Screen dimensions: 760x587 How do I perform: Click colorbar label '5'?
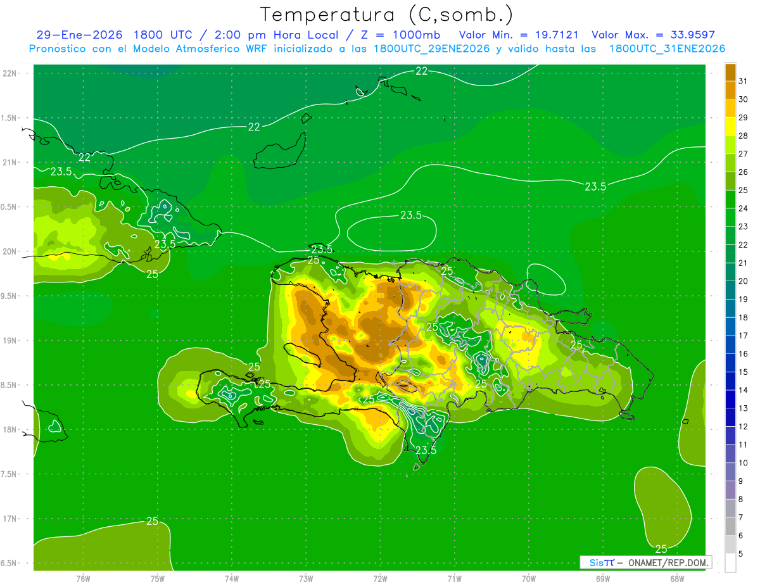[741, 553]
